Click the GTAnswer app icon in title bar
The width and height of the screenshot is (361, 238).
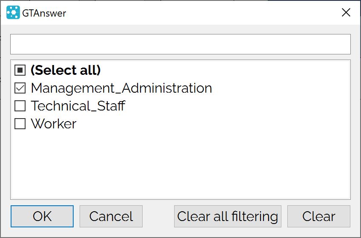pos(13,13)
